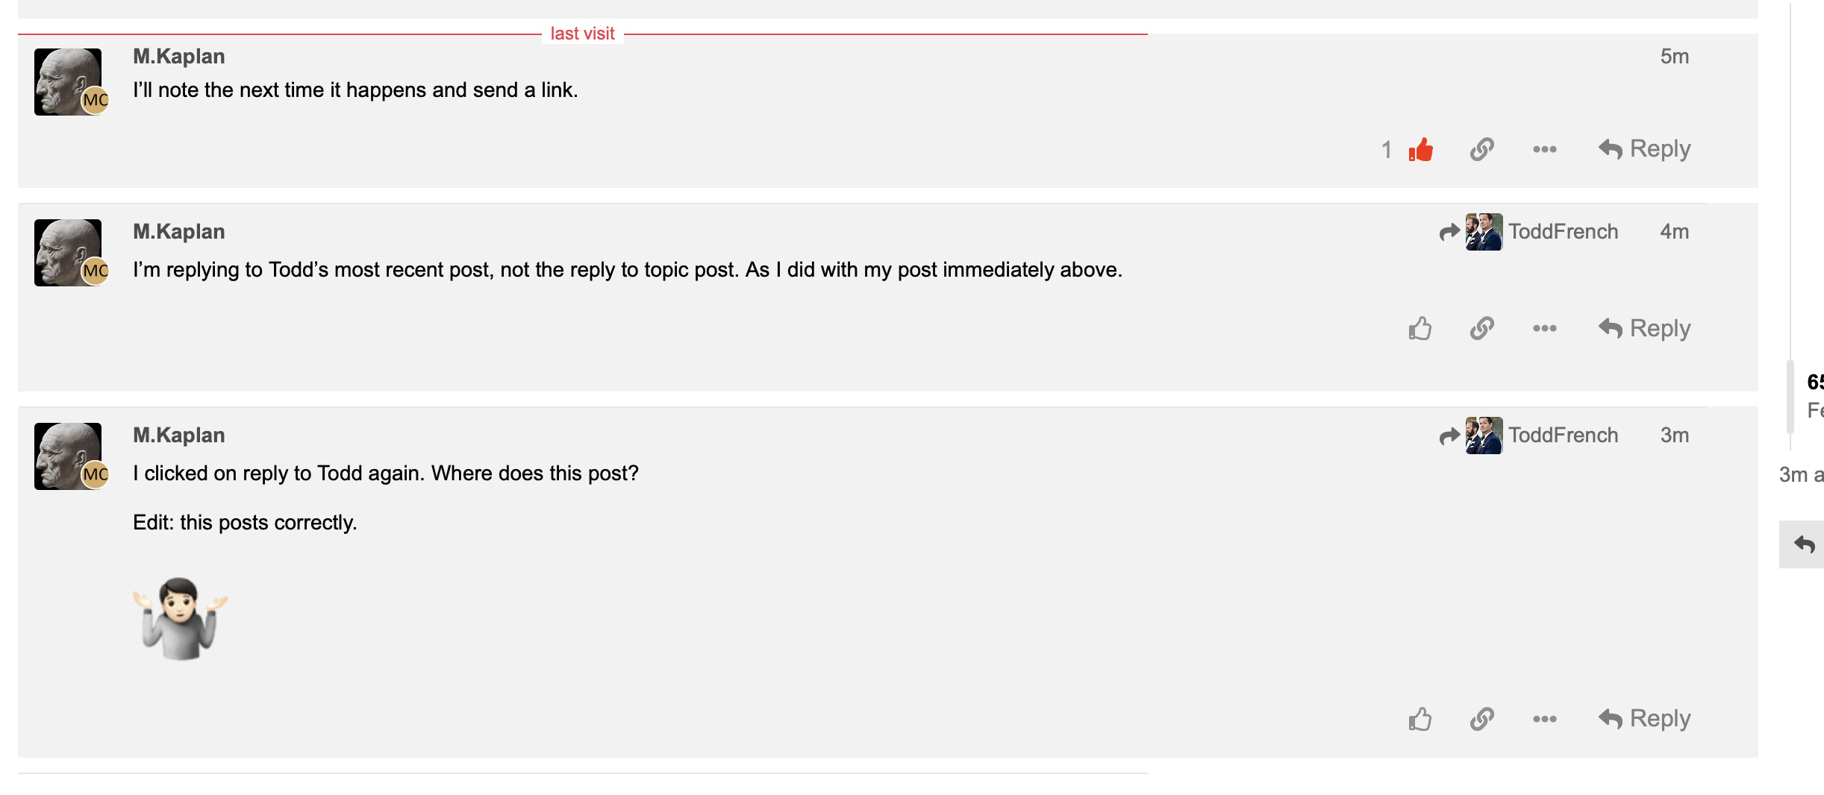1824x795 pixels.
Task: Open the 5m timestamp link
Action: click(1675, 57)
